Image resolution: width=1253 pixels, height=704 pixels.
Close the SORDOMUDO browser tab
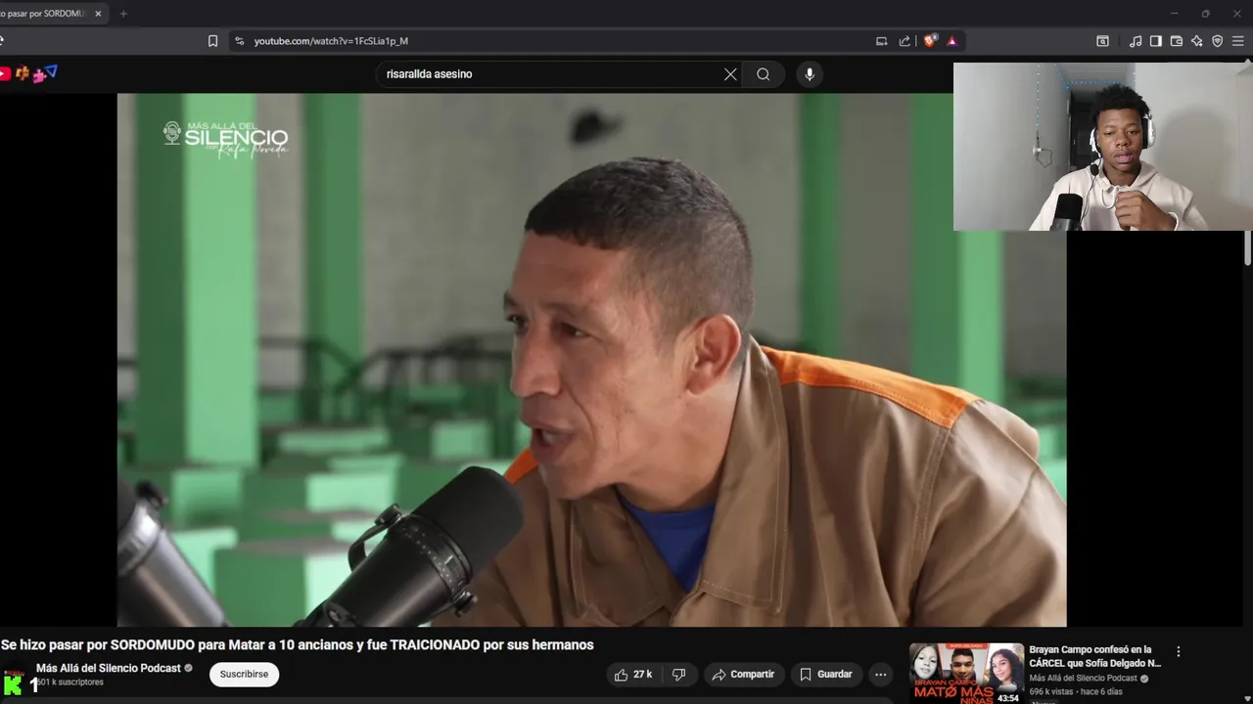pos(98,14)
